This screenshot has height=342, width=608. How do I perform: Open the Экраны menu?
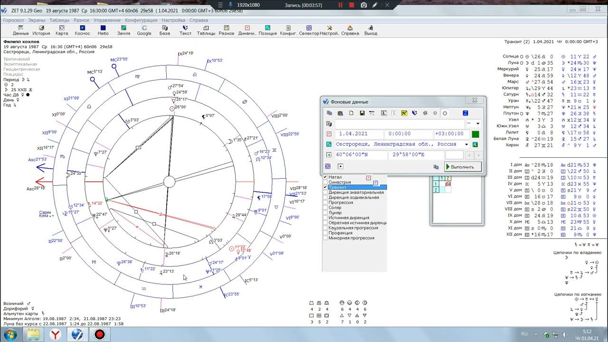(x=37, y=20)
